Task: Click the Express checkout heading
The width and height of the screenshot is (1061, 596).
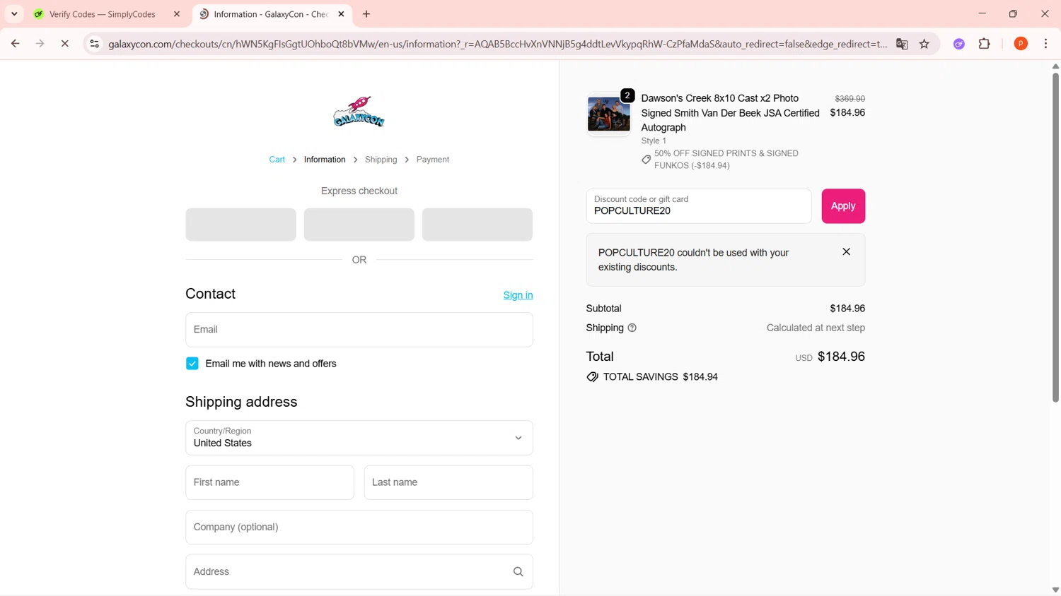Action: [359, 191]
